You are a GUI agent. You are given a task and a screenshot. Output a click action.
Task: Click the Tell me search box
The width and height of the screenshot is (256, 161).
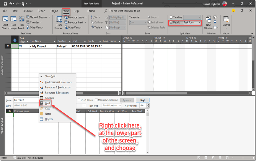124,11
